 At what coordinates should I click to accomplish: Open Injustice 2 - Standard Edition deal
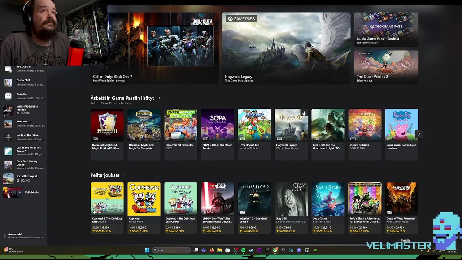point(254,208)
